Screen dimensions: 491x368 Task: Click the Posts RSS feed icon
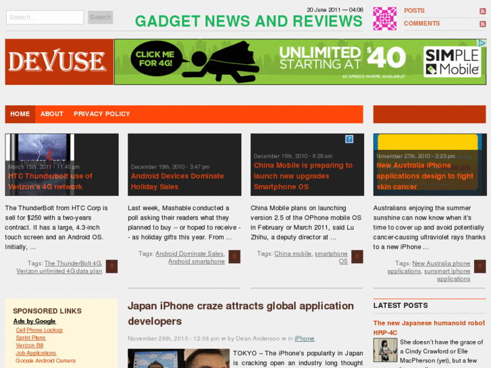[482, 11]
